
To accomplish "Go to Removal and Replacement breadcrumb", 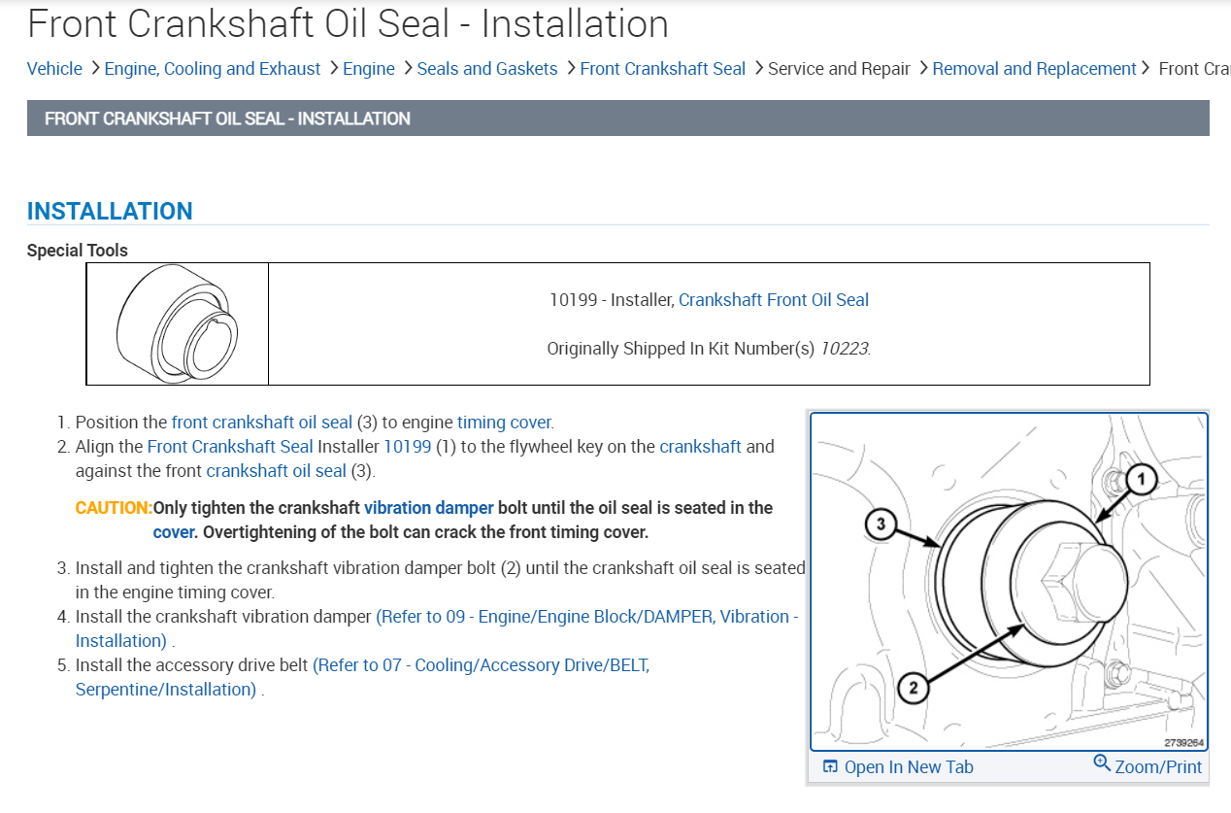I will pyautogui.click(x=1034, y=68).
